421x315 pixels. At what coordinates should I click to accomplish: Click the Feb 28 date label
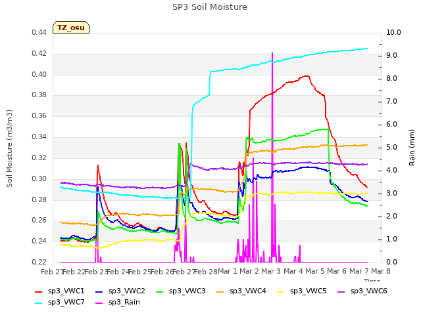(x=206, y=272)
